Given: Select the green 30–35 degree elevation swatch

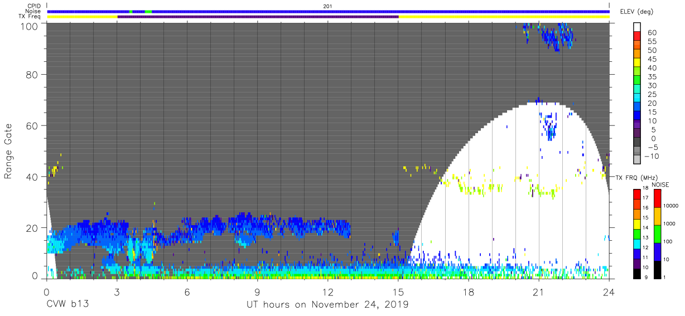Looking at the screenshot, I should pos(637,81).
